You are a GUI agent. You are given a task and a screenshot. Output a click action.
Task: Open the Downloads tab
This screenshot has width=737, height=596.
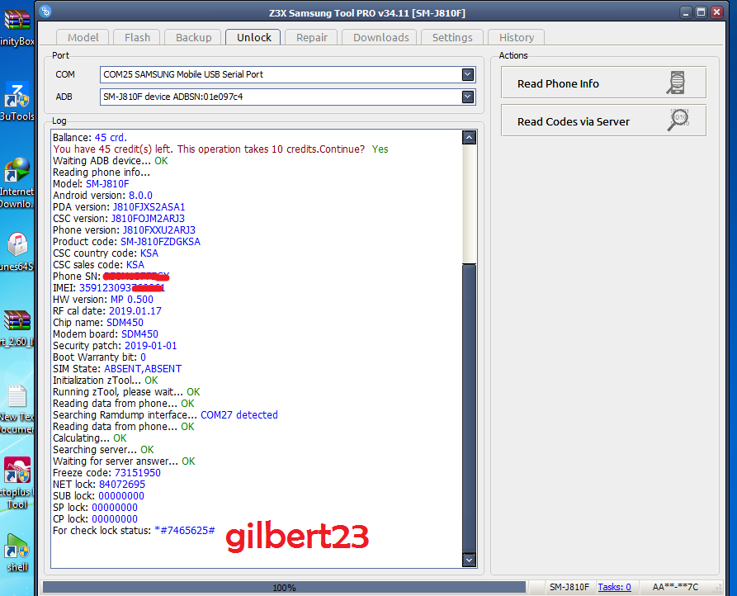[x=380, y=38]
